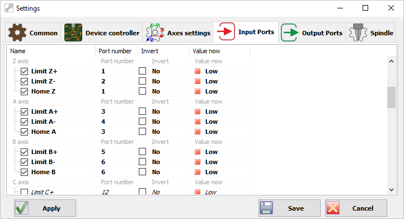Image resolution: width=404 pixels, height=219 pixels.
Task: Select the C axis group row
Action: (x=128, y=182)
